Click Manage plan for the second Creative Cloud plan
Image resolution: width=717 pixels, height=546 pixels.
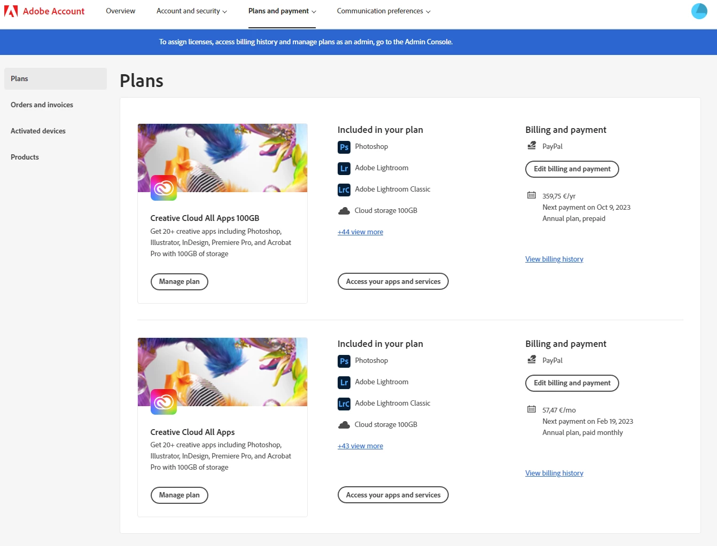(180, 495)
